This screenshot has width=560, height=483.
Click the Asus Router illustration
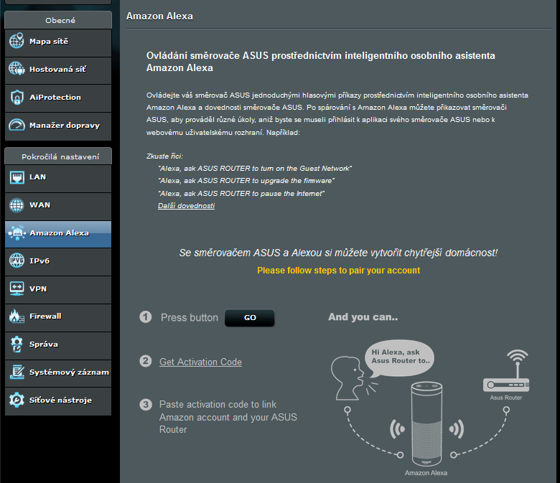pyautogui.click(x=506, y=371)
